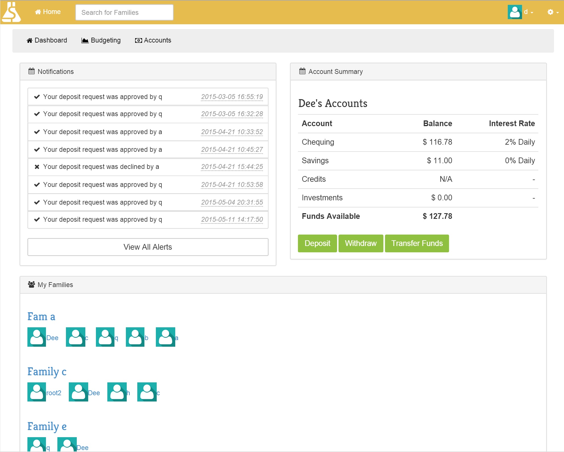Click the Search for Families field

124,12
